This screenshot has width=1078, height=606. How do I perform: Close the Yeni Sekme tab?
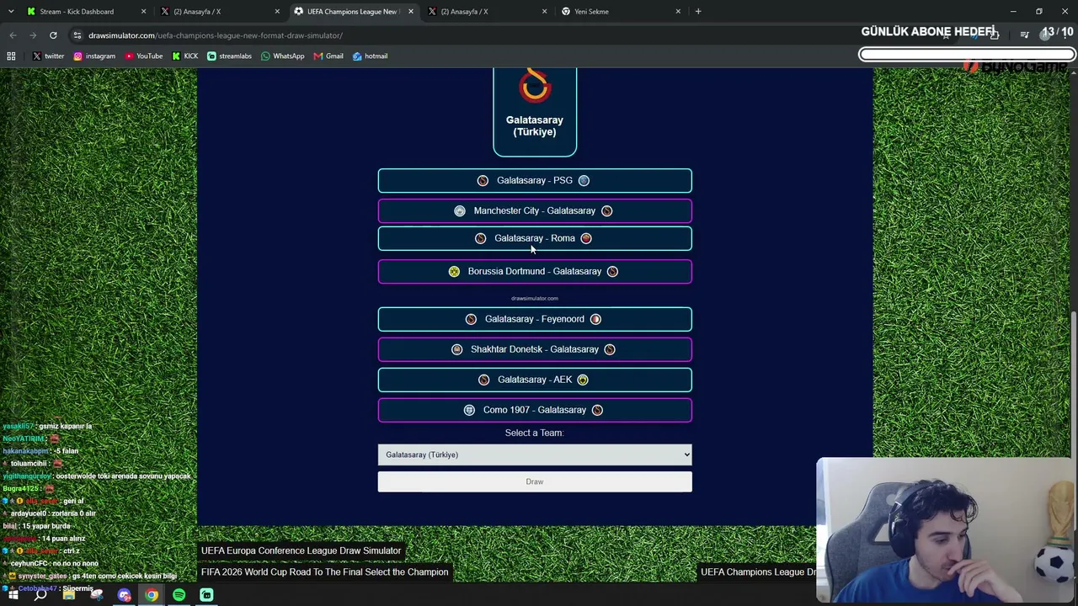point(678,12)
